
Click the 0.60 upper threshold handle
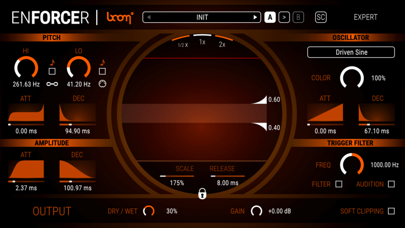click(260, 100)
